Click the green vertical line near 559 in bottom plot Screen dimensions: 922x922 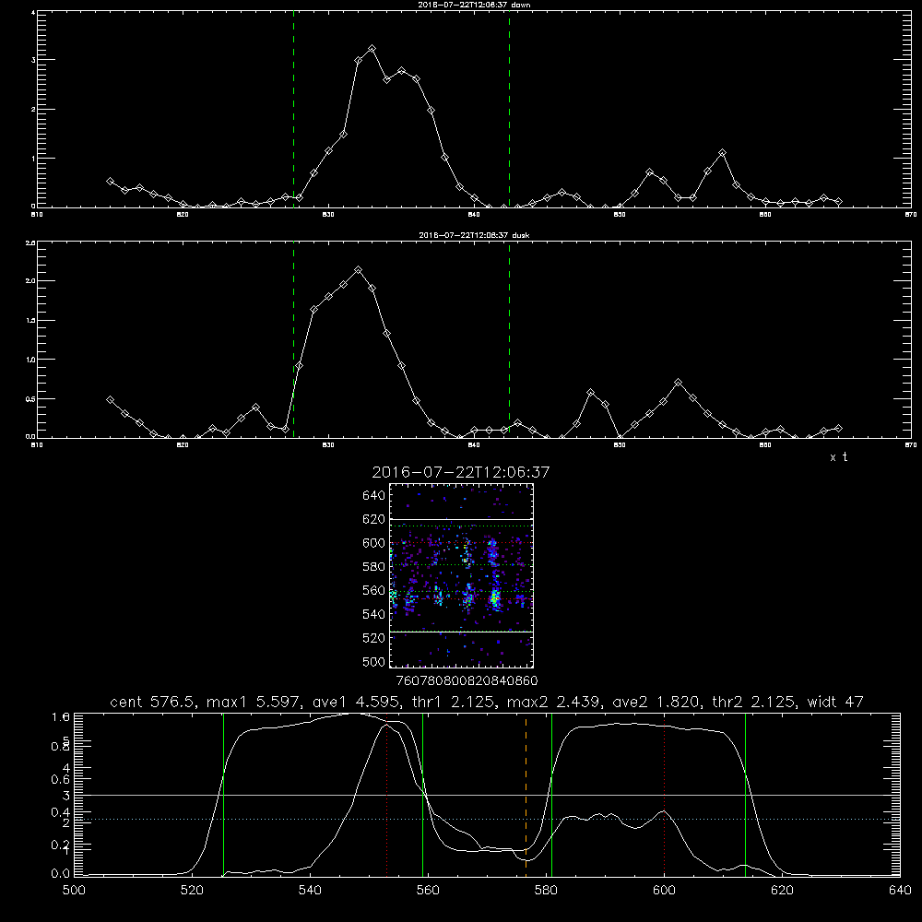tap(423, 794)
